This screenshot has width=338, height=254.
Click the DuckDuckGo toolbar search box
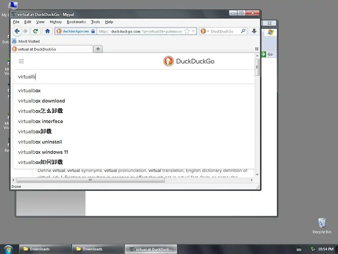[x=223, y=31]
